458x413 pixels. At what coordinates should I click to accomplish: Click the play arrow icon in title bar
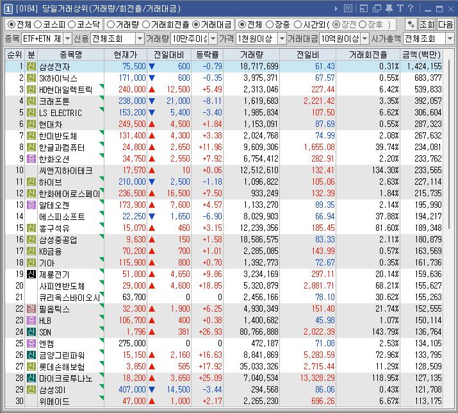pyautogui.click(x=336, y=9)
